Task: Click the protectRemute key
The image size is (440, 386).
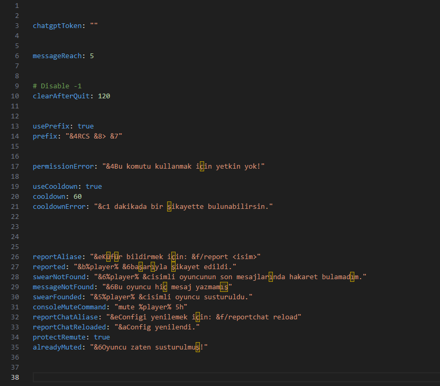Action: point(59,337)
